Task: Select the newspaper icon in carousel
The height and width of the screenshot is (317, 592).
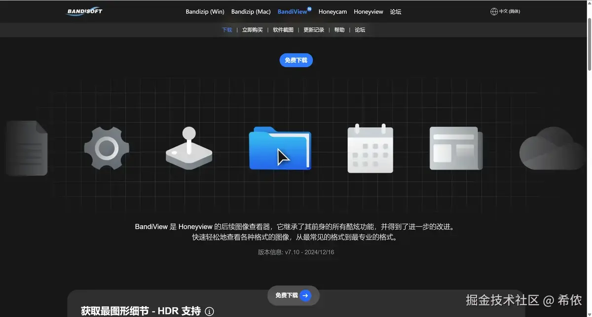Action: (x=456, y=148)
